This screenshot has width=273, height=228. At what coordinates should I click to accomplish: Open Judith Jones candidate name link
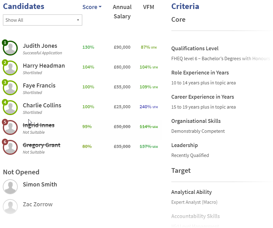[40, 46]
